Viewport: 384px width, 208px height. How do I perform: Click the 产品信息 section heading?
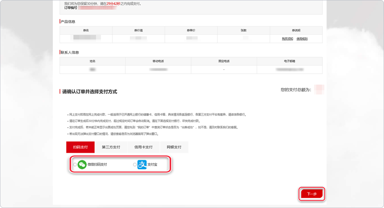coord(68,22)
